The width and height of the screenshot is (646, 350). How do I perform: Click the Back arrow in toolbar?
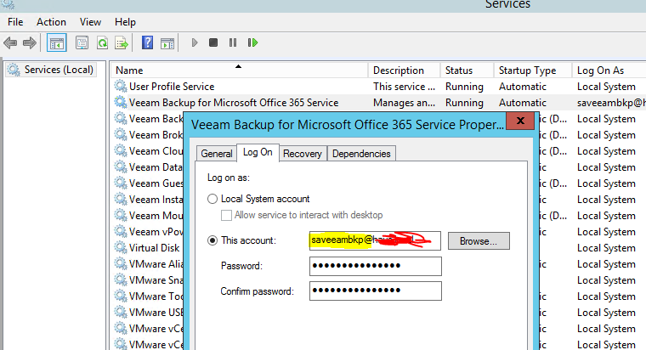coord(10,42)
